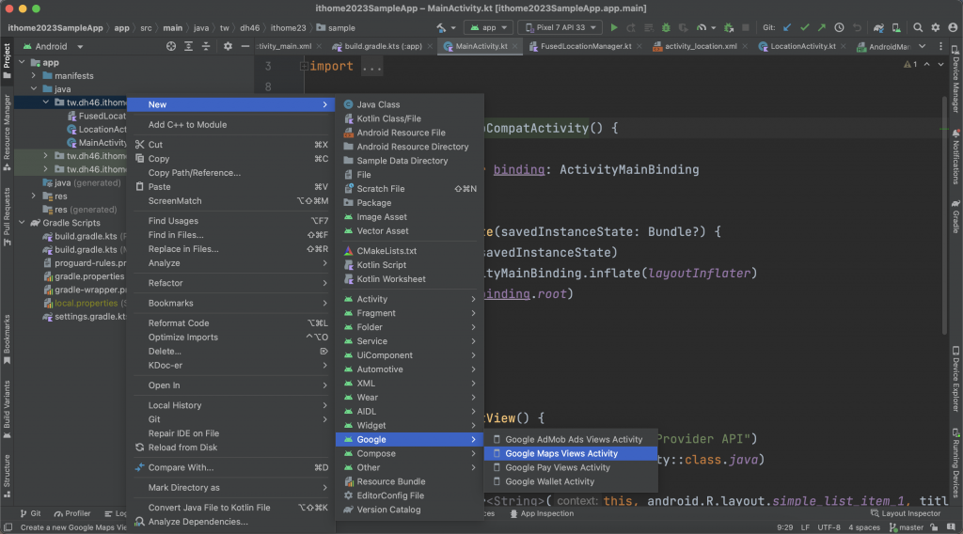
Task: Click sample breadcrumb in navigation bar
Action: click(336, 27)
